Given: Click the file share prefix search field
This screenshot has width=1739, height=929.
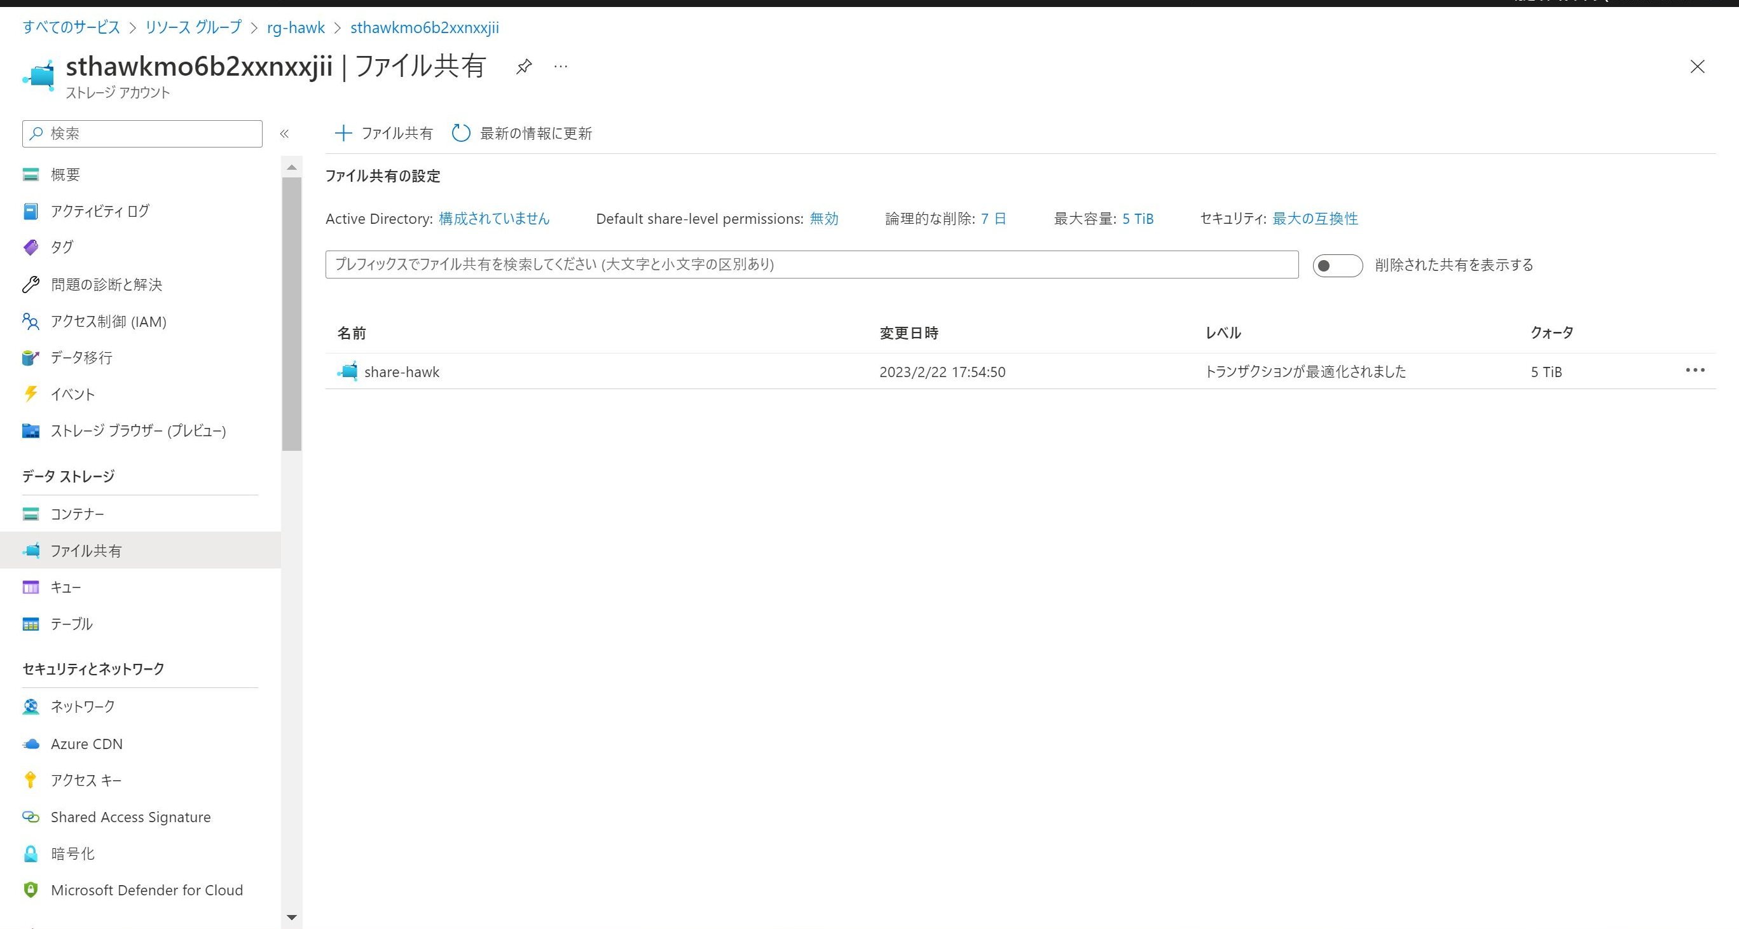Looking at the screenshot, I should (811, 265).
